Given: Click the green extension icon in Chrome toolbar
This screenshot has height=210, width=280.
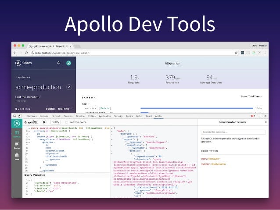Looking at the screenshot, I should click(x=254, y=53).
